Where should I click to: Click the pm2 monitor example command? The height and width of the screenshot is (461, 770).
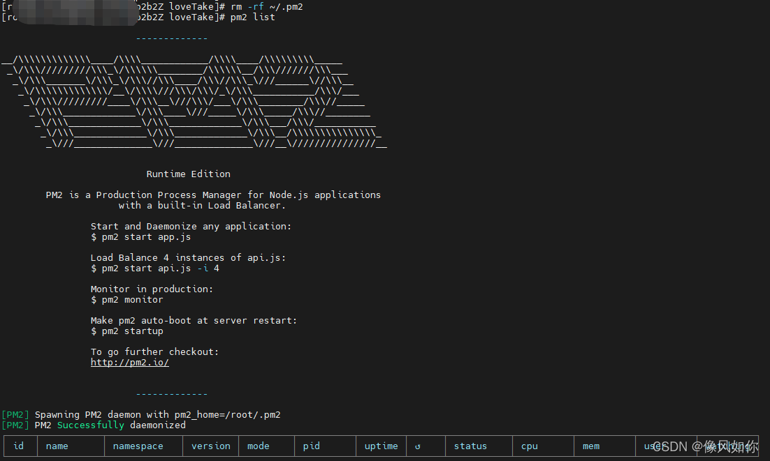pyautogui.click(x=126, y=299)
